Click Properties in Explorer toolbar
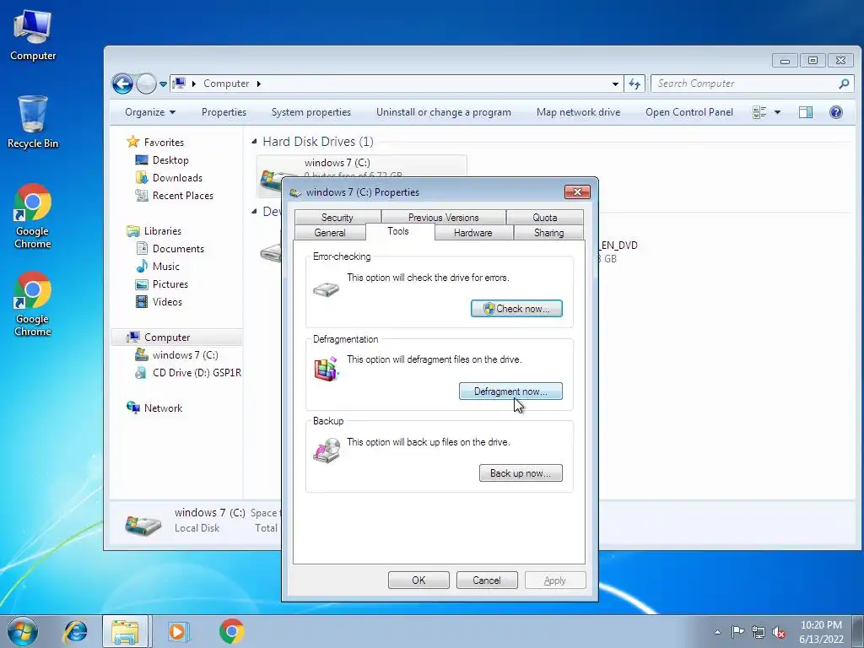 coord(224,112)
